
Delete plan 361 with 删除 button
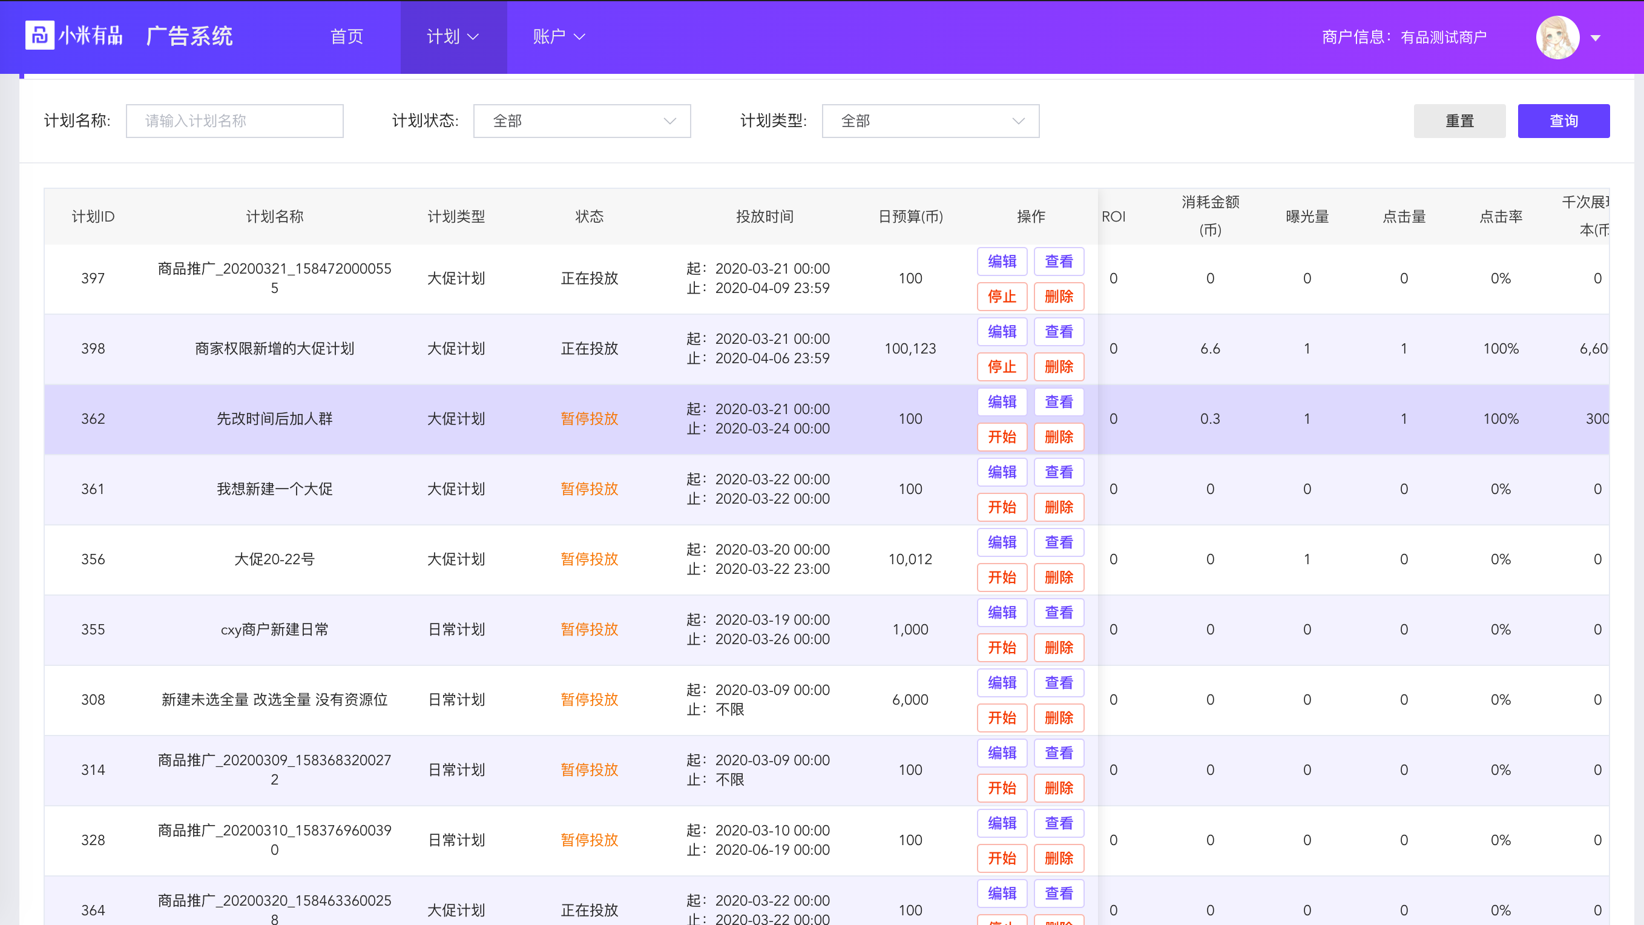click(1058, 507)
